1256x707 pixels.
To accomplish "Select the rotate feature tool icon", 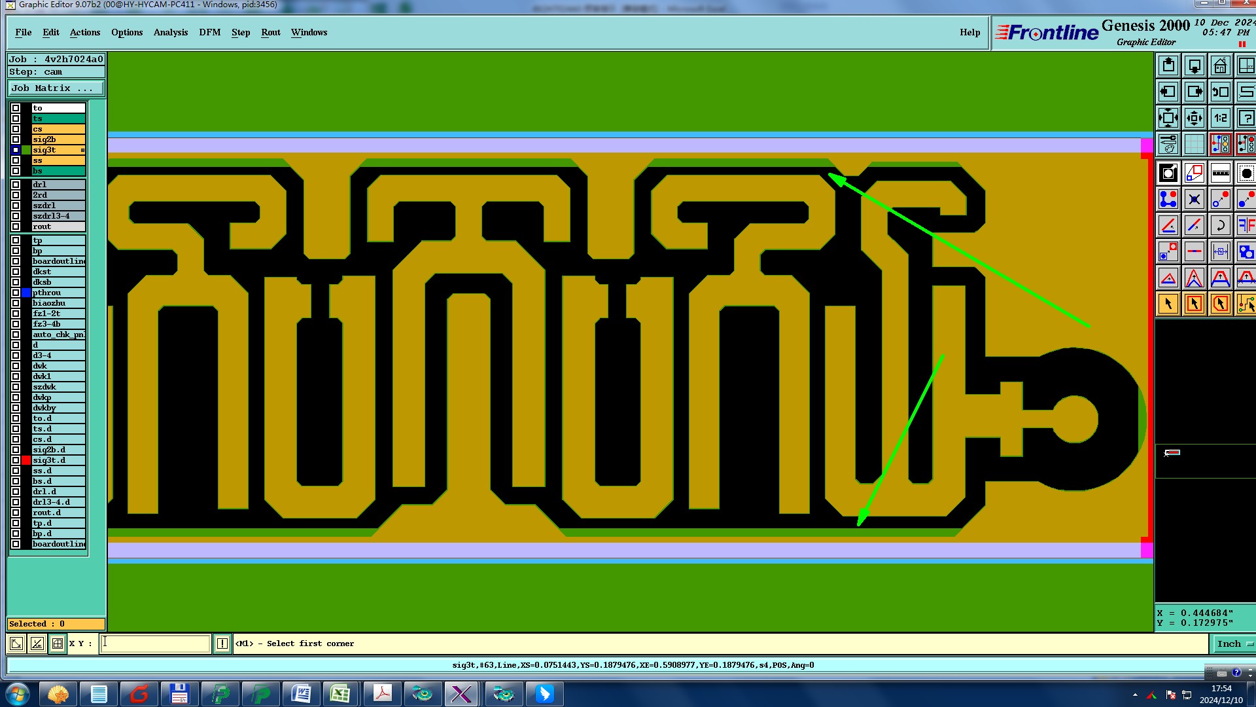I will click(x=1220, y=225).
